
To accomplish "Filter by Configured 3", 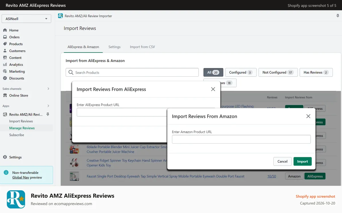I will [241, 72].
